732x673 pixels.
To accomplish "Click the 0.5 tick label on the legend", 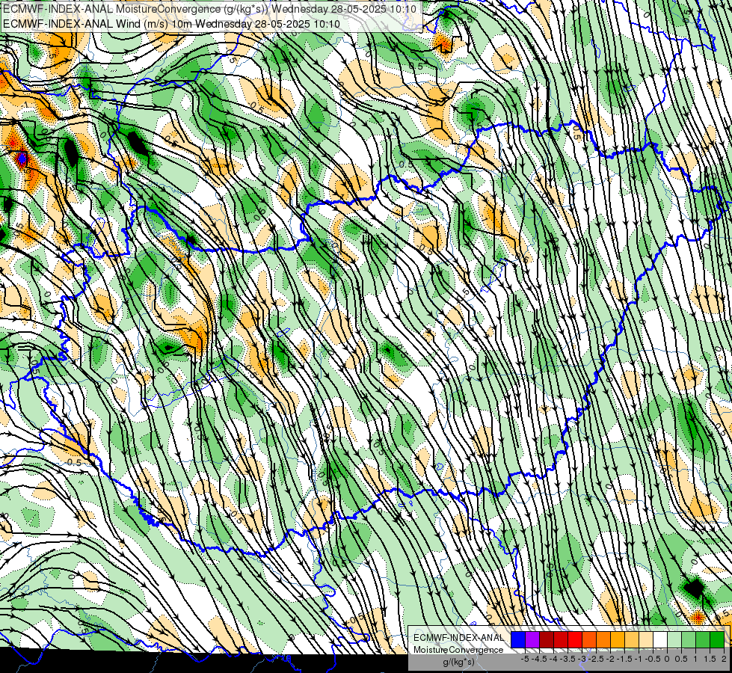I will coord(681,659).
